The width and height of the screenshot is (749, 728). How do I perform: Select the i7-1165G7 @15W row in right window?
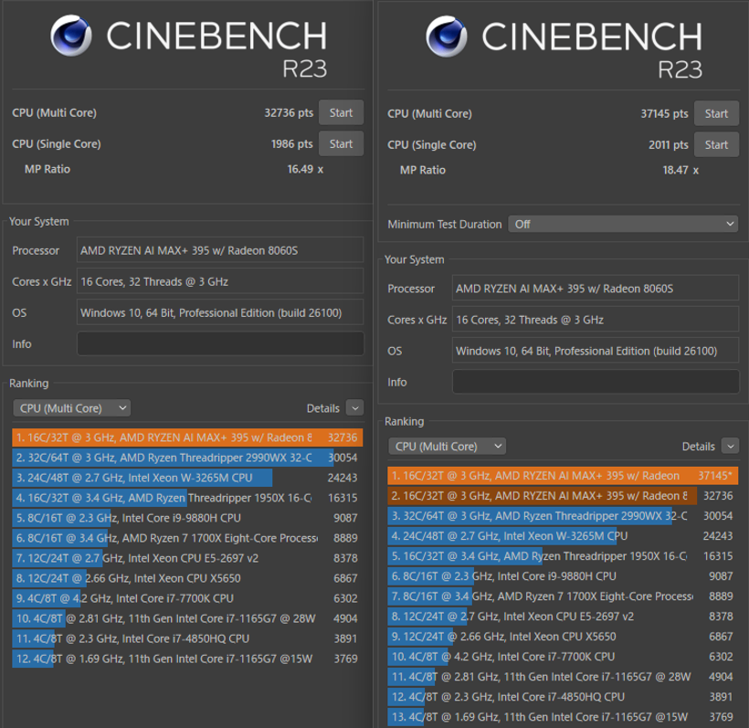[563, 716]
